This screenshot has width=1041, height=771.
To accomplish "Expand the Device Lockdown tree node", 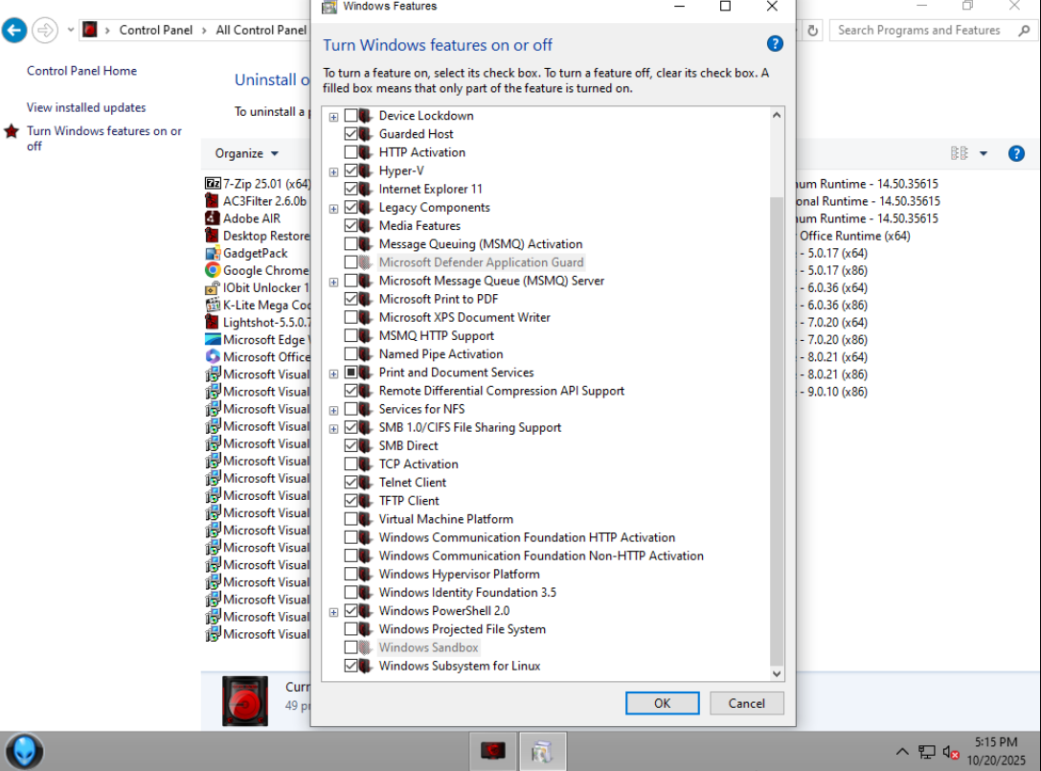I will (334, 117).
